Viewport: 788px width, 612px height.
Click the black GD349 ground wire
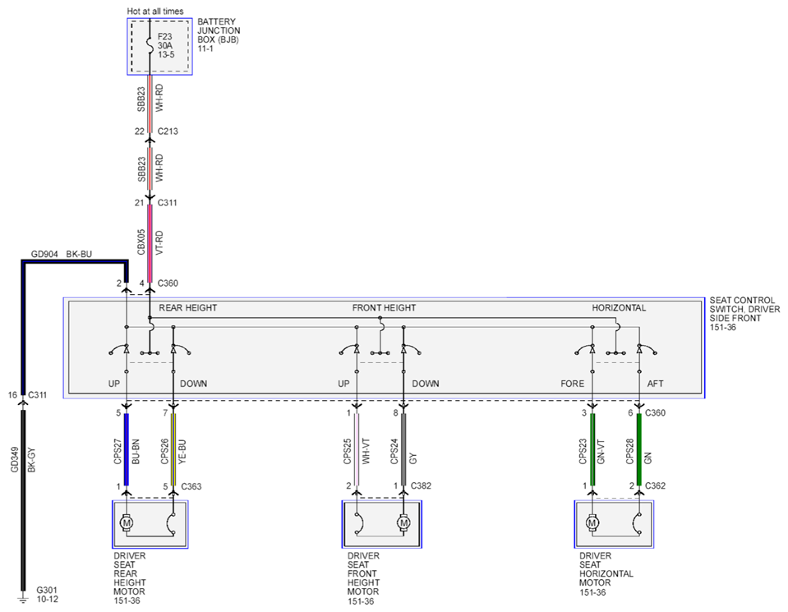(23, 500)
